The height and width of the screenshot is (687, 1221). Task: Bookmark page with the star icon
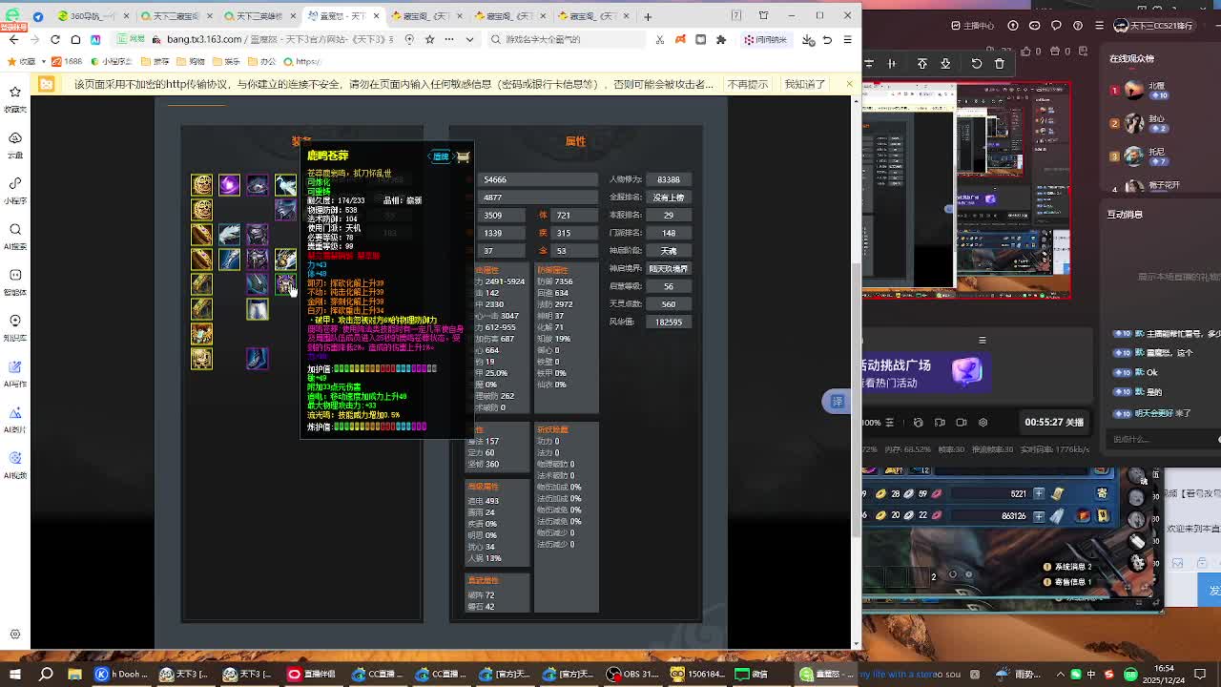coord(429,39)
